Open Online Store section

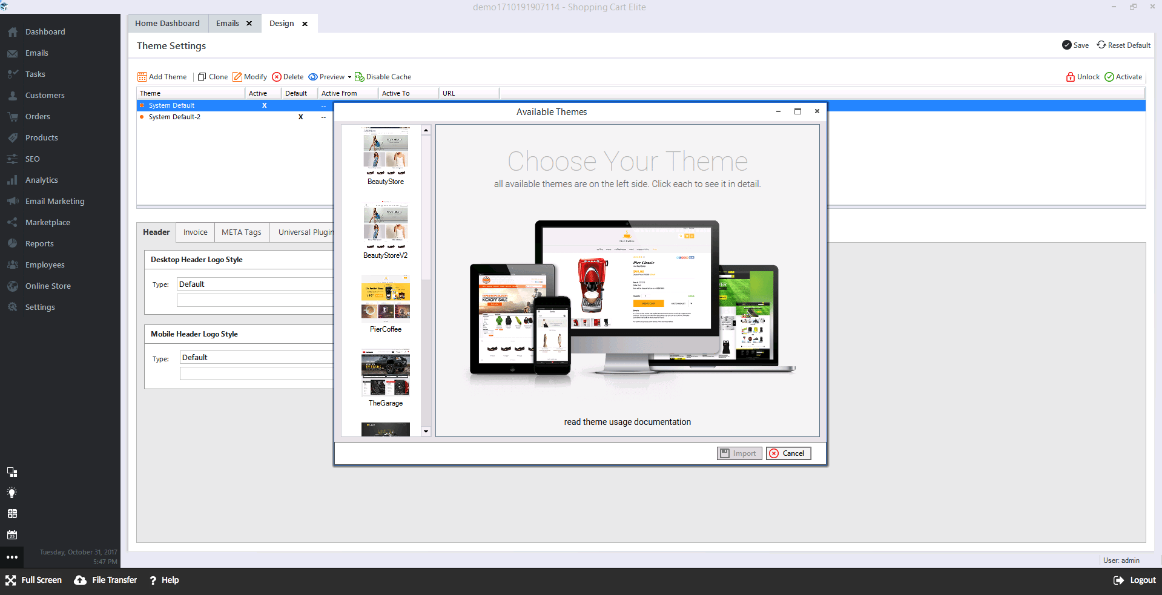pyautogui.click(x=48, y=286)
